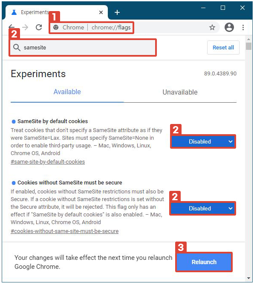Switch to the Unavailable tab
The width and height of the screenshot is (254, 285).
[x=180, y=92]
